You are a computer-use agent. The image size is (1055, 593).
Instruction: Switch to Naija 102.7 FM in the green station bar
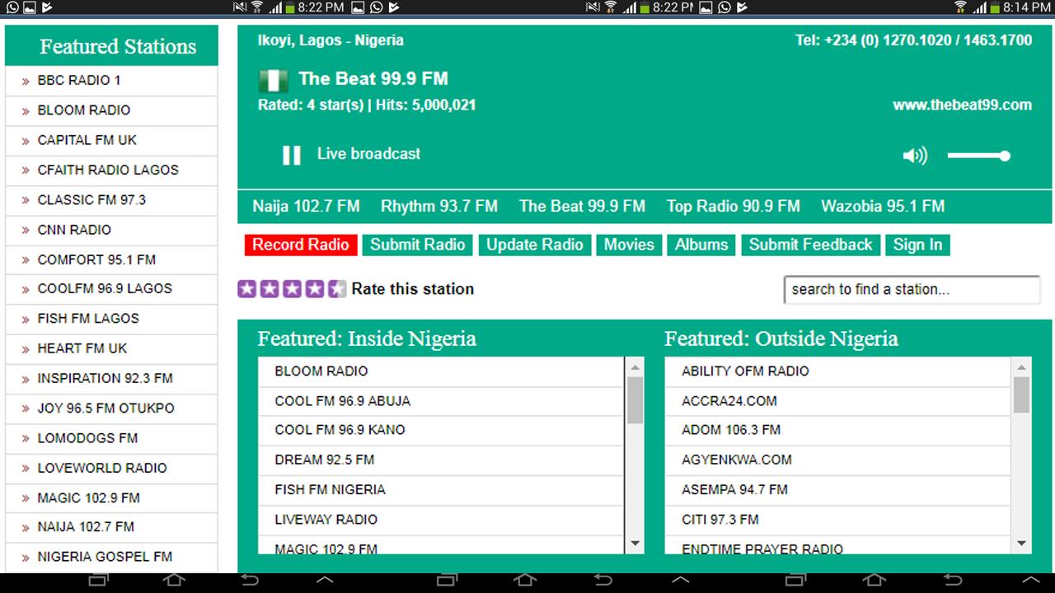[306, 206]
